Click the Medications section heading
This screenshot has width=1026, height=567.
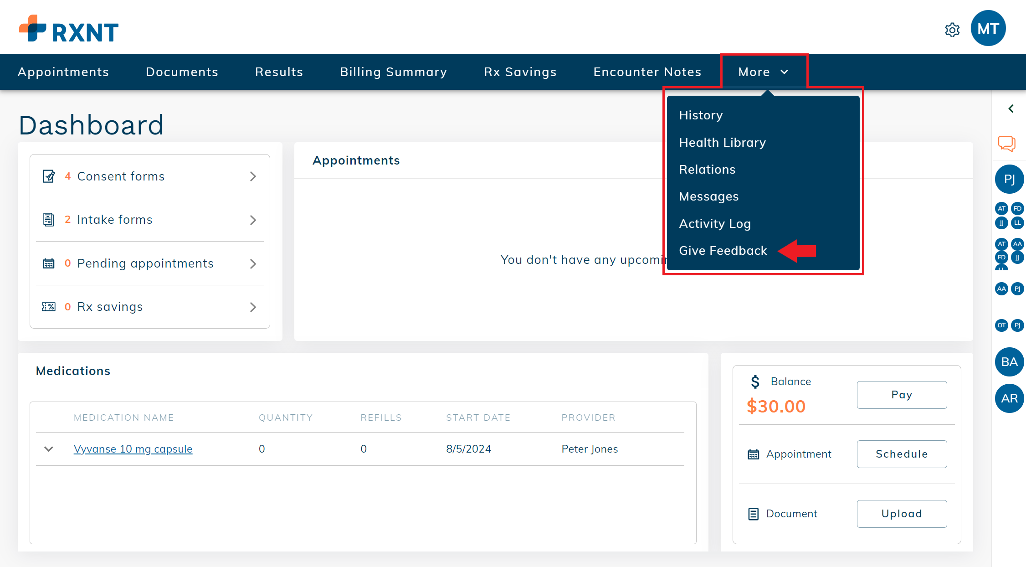(x=73, y=371)
